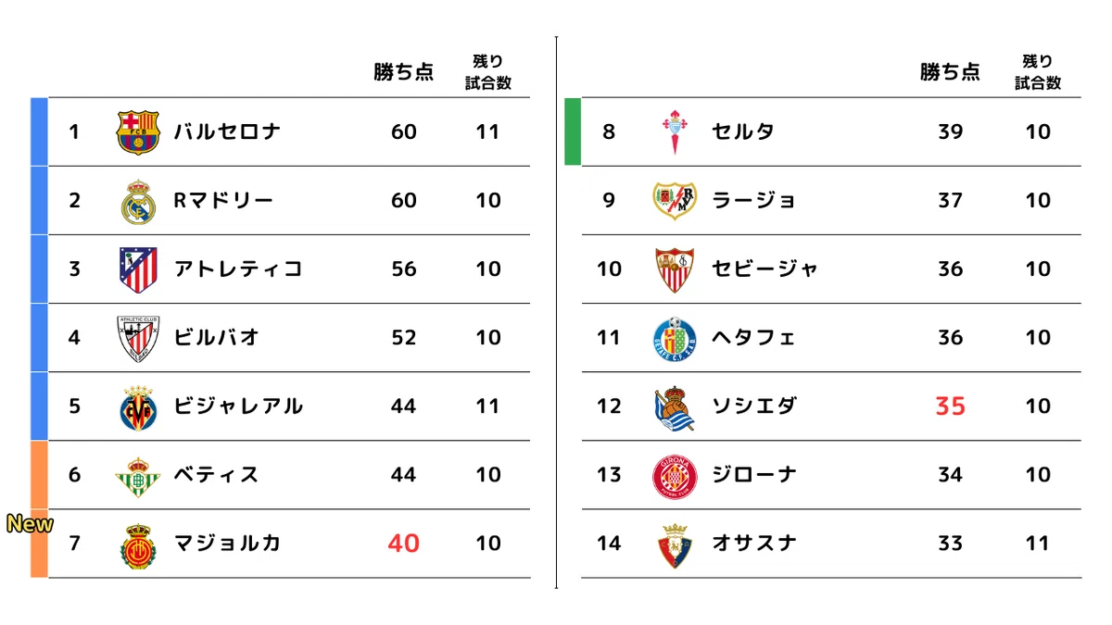Select the Getafe blue crest

pos(674,338)
